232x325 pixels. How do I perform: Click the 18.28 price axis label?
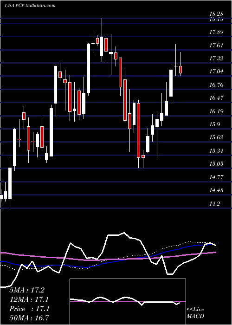point(216,14)
